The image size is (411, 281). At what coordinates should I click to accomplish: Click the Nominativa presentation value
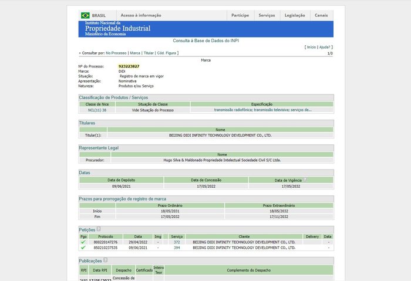point(127,81)
